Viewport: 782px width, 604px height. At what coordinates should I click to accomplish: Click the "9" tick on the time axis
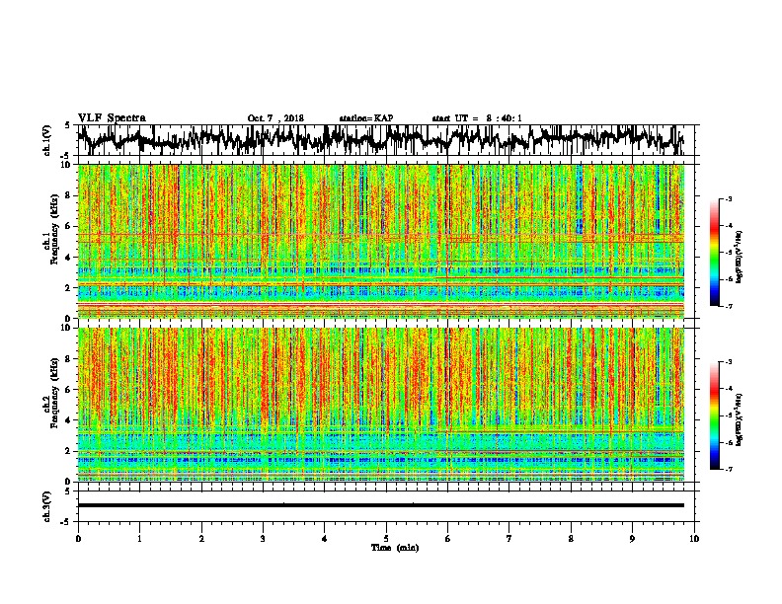click(x=632, y=539)
